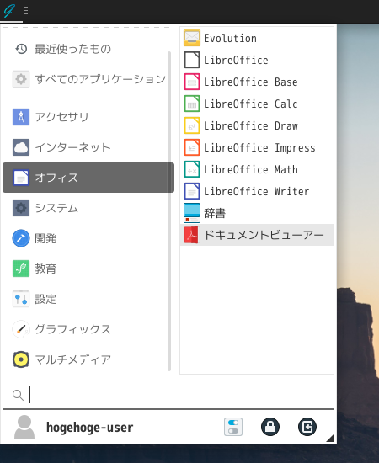Lock the screen with padlock icon

[270, 427]
